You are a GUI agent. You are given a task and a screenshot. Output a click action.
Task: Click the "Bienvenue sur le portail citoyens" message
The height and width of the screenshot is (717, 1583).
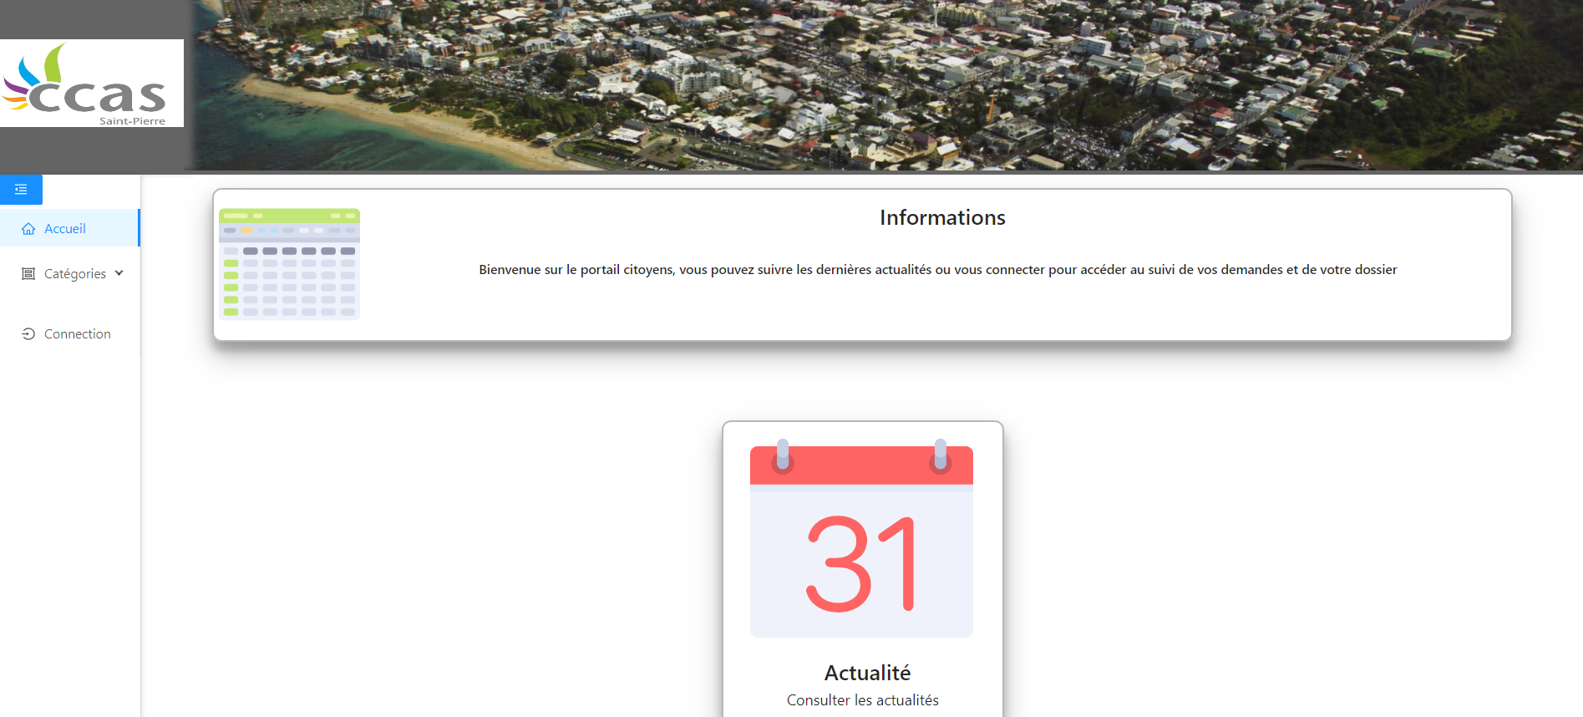click(x=937, y=270)
